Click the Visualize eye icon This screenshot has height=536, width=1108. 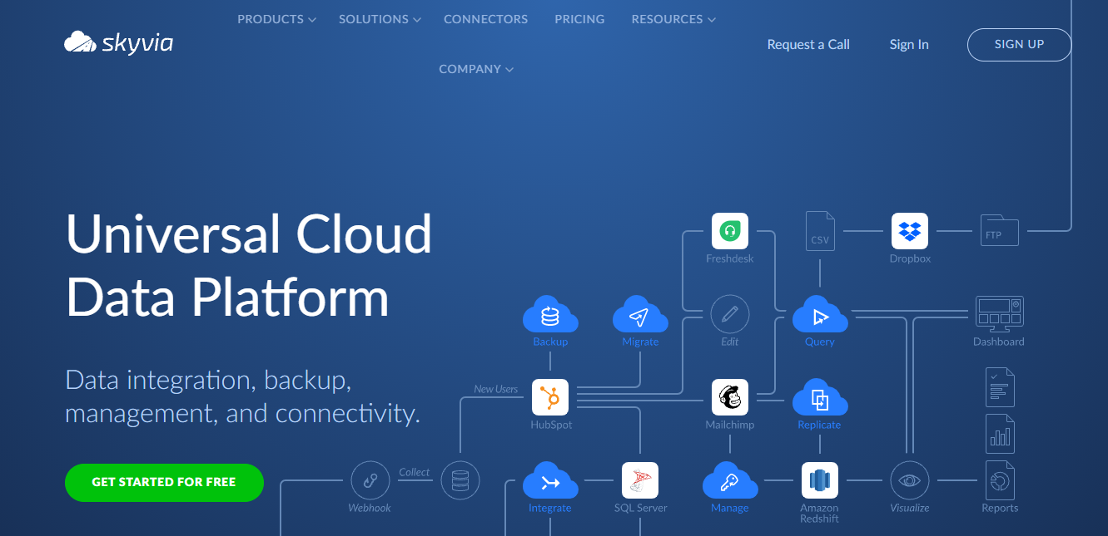(910, 480)
